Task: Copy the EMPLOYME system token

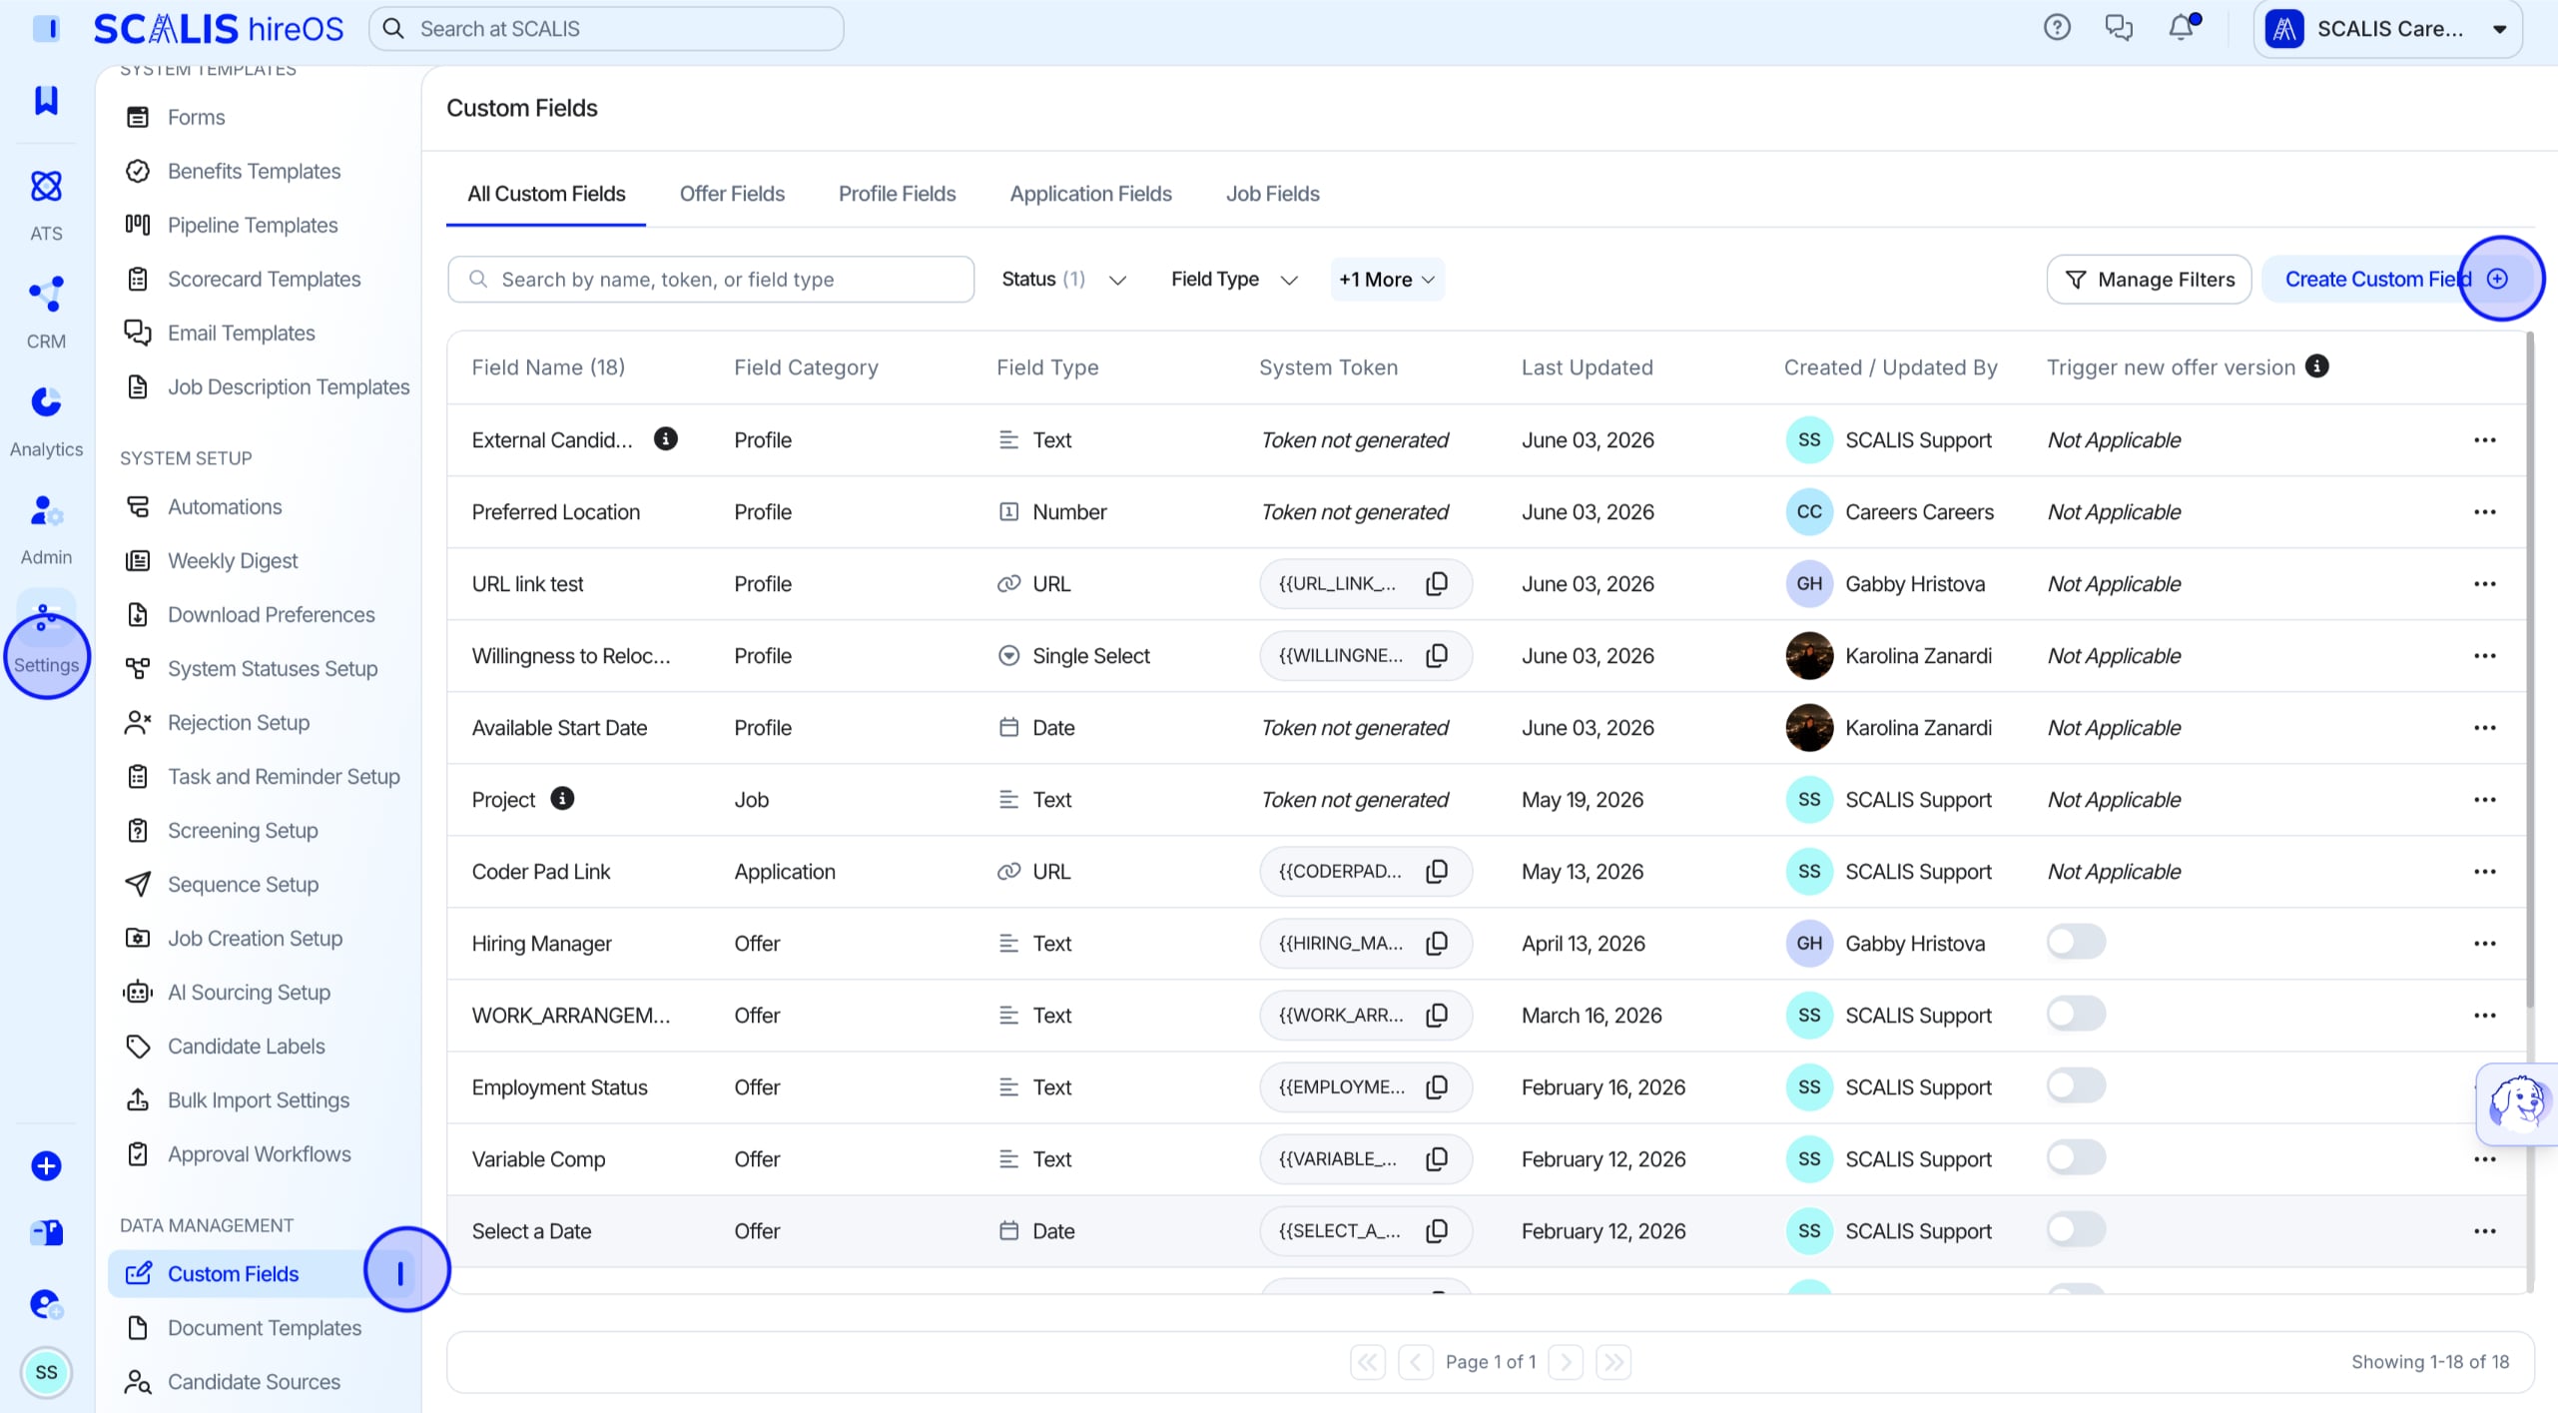Action: (1437, 1086)
